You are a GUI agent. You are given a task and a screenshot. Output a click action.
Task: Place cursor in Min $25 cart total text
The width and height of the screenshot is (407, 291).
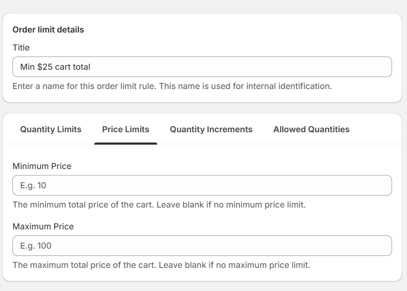(55, 67)
